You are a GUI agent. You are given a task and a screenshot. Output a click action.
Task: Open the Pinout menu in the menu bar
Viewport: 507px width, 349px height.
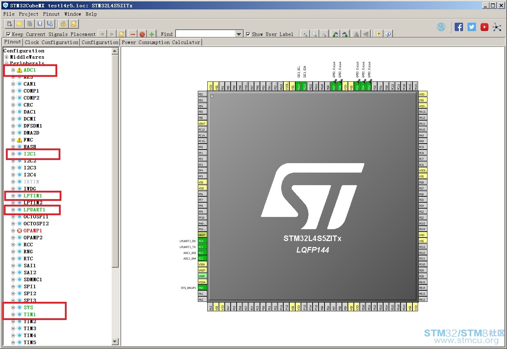tap(51, 14)
